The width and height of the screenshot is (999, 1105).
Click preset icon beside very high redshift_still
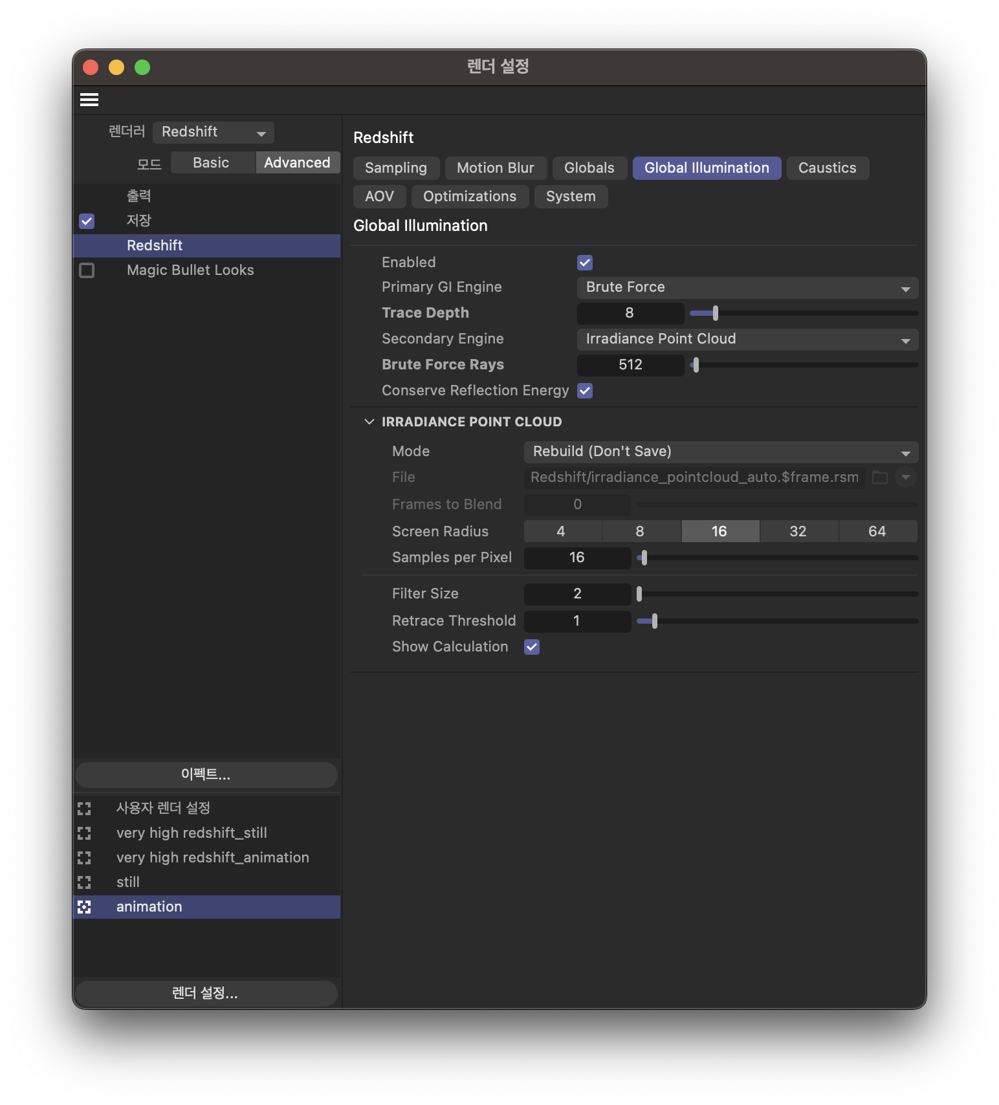tap(84, 833)
